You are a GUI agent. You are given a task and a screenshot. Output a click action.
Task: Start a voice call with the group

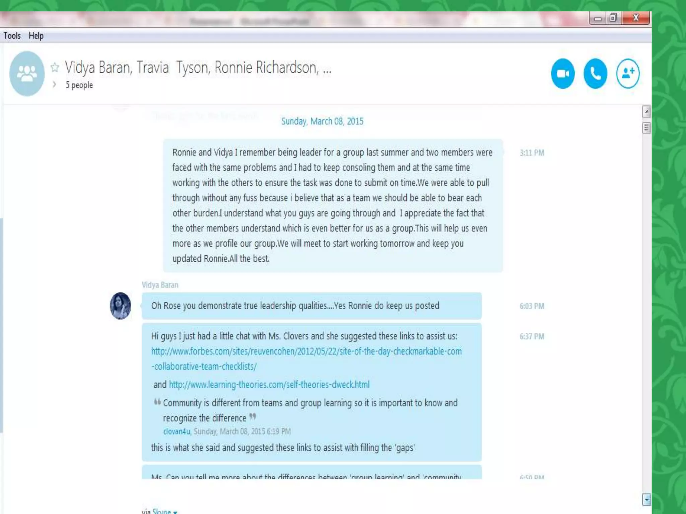tap(595, 74)
